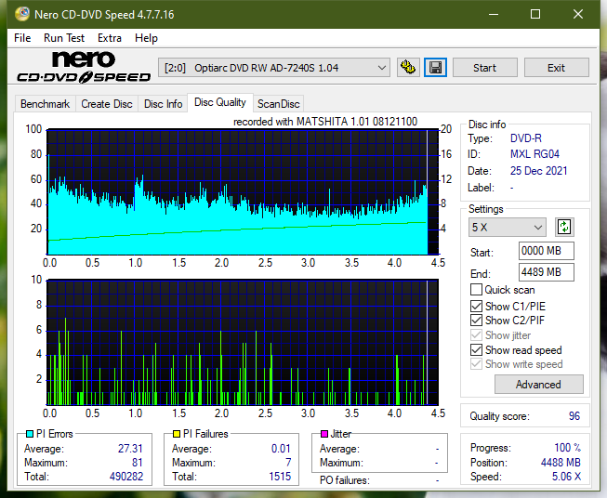The image size is (607, 498).
Task: Open the 5 X speed dropdown
Action: click(508, 227)
